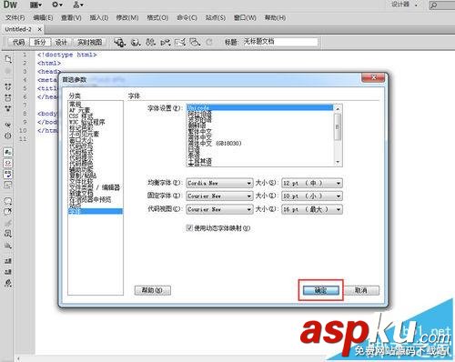Click the preview in browser globe icon

tap(136, 42)
